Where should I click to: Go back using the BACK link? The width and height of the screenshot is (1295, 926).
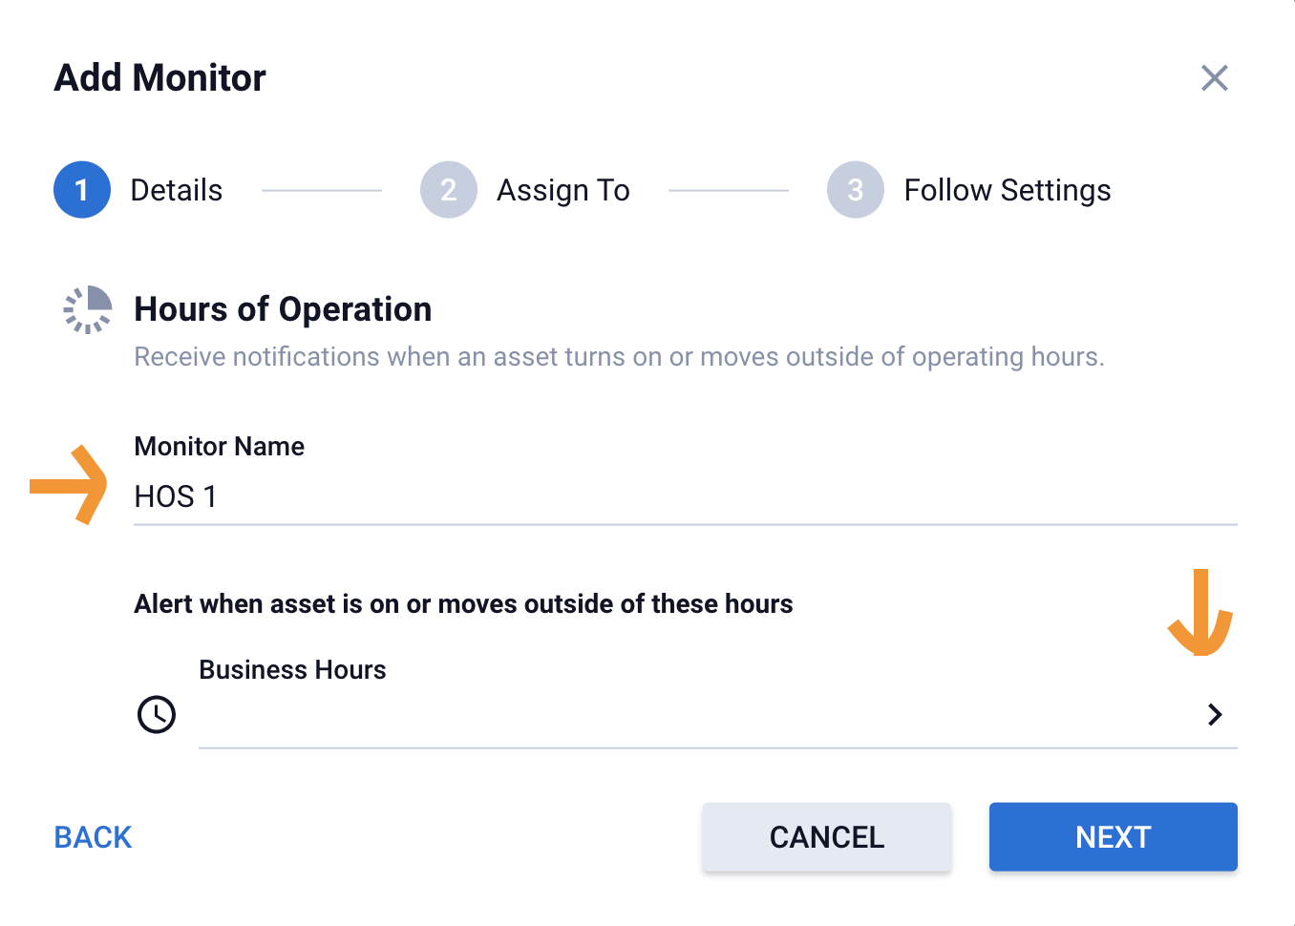93,837
